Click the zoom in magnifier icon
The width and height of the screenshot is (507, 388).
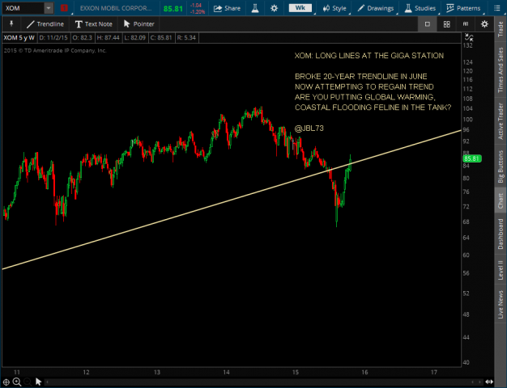17,382
